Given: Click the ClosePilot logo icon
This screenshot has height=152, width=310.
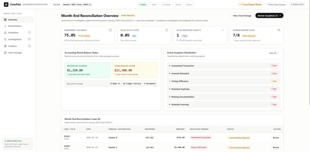Looking at the screenshot, I should [x=6, y=4].
